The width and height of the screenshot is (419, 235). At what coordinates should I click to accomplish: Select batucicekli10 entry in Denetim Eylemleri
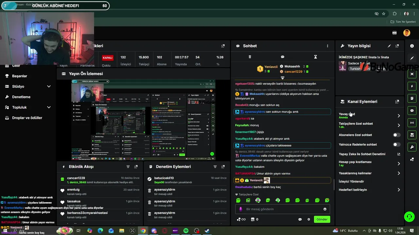[187, 180]
